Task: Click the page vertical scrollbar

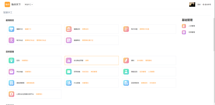Action: 214,34
